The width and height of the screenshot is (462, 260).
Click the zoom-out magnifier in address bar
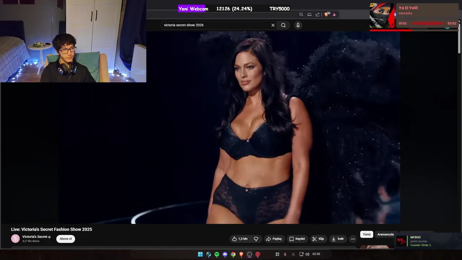click(x=301, y=14)
